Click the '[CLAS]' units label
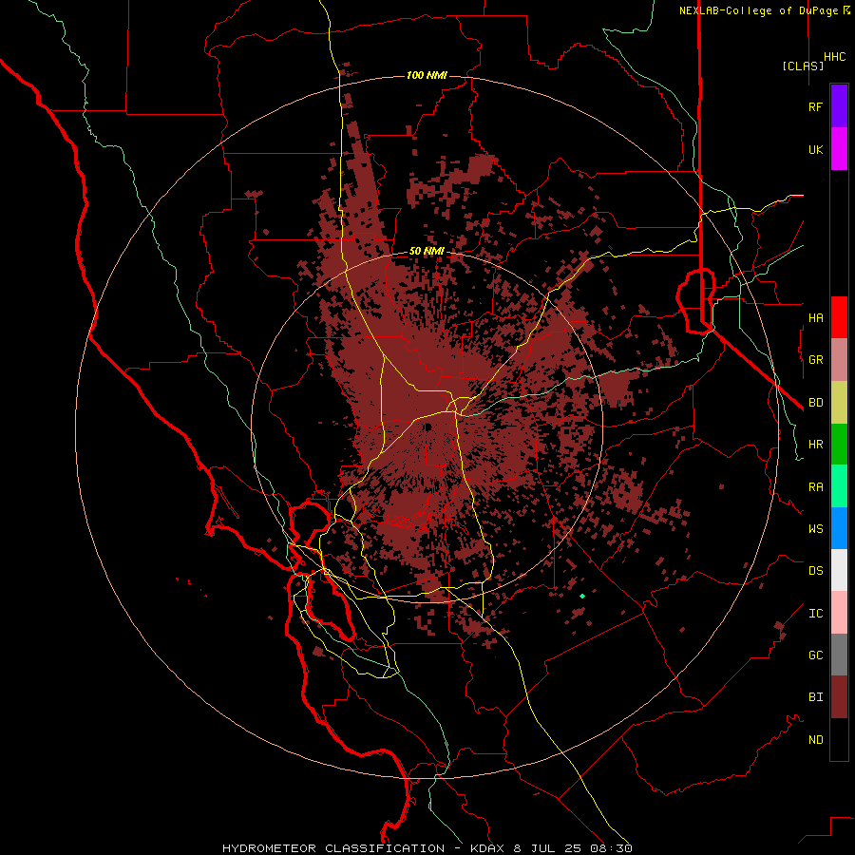This screenshot has height=855, width=855. pos(803,66)
